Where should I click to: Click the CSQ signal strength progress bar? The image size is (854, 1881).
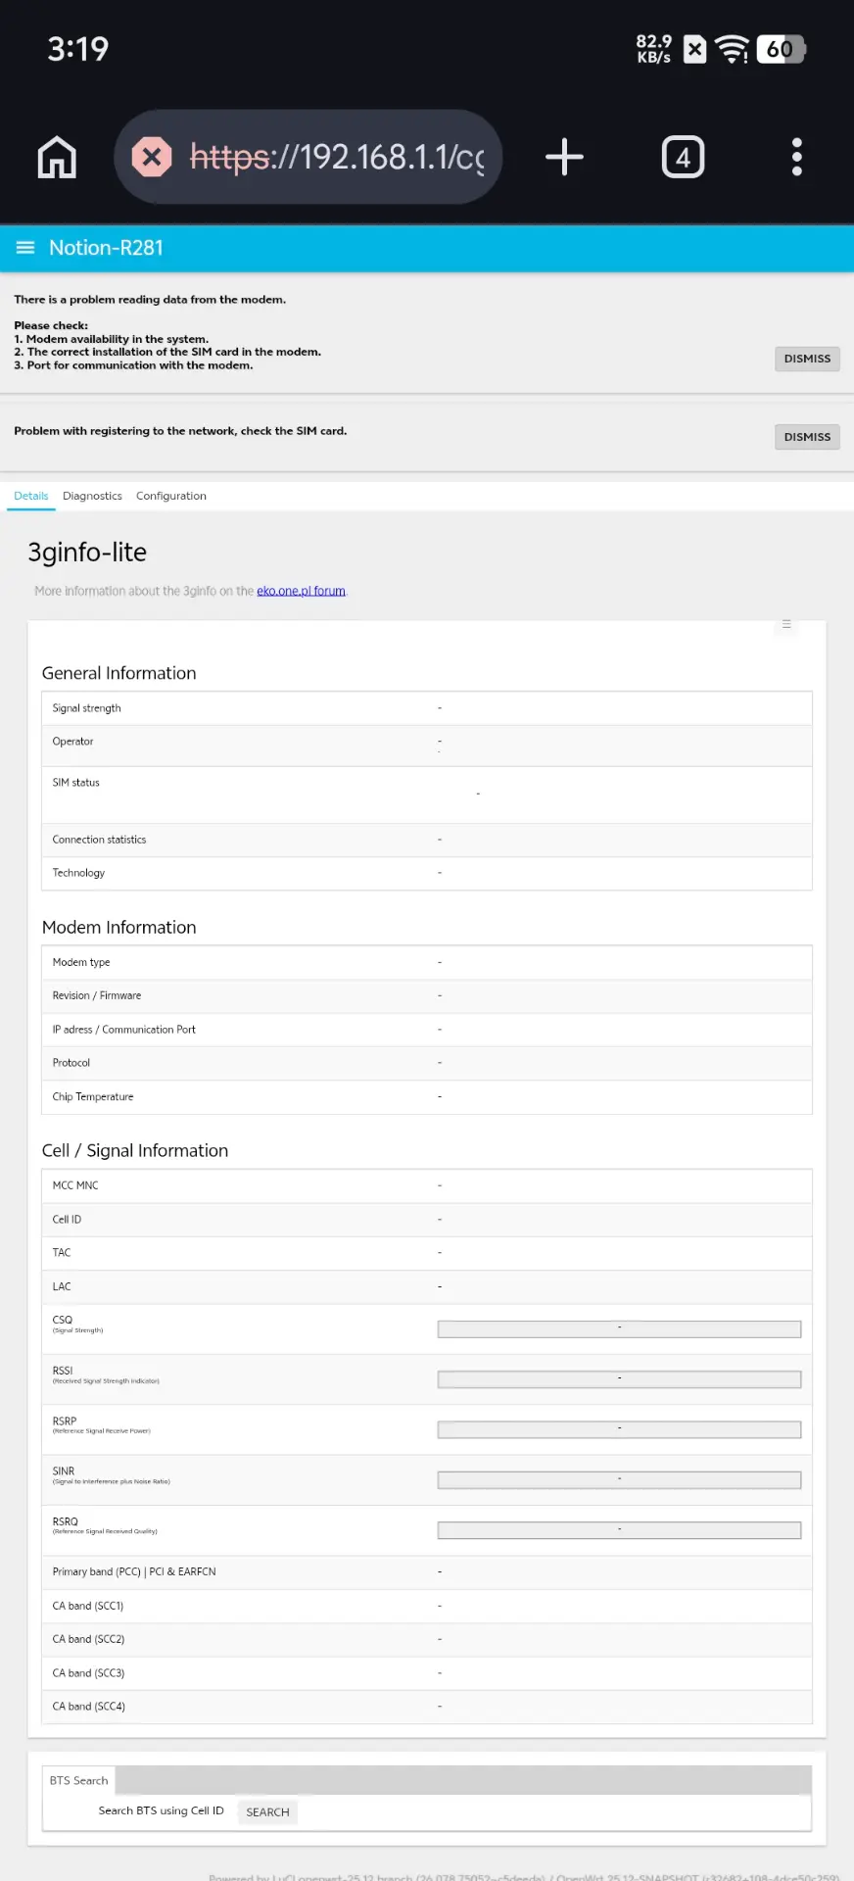coord(619,1329)
